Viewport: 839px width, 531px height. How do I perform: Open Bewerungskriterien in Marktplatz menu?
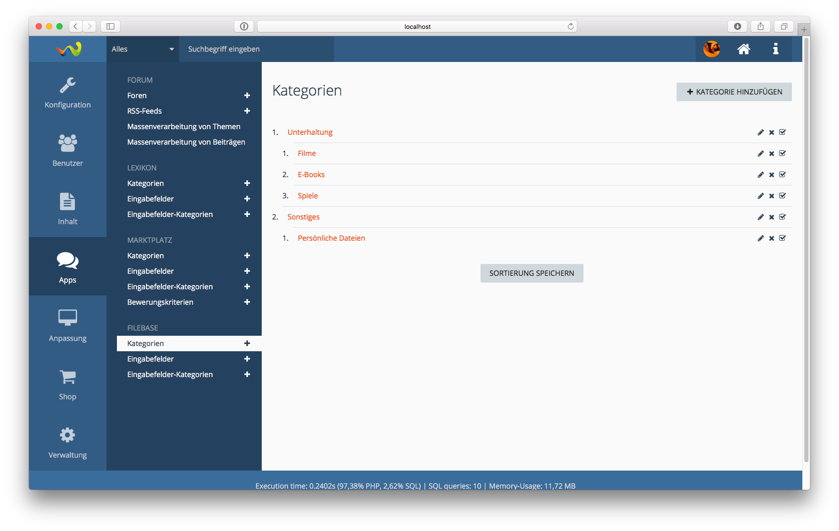160,302
